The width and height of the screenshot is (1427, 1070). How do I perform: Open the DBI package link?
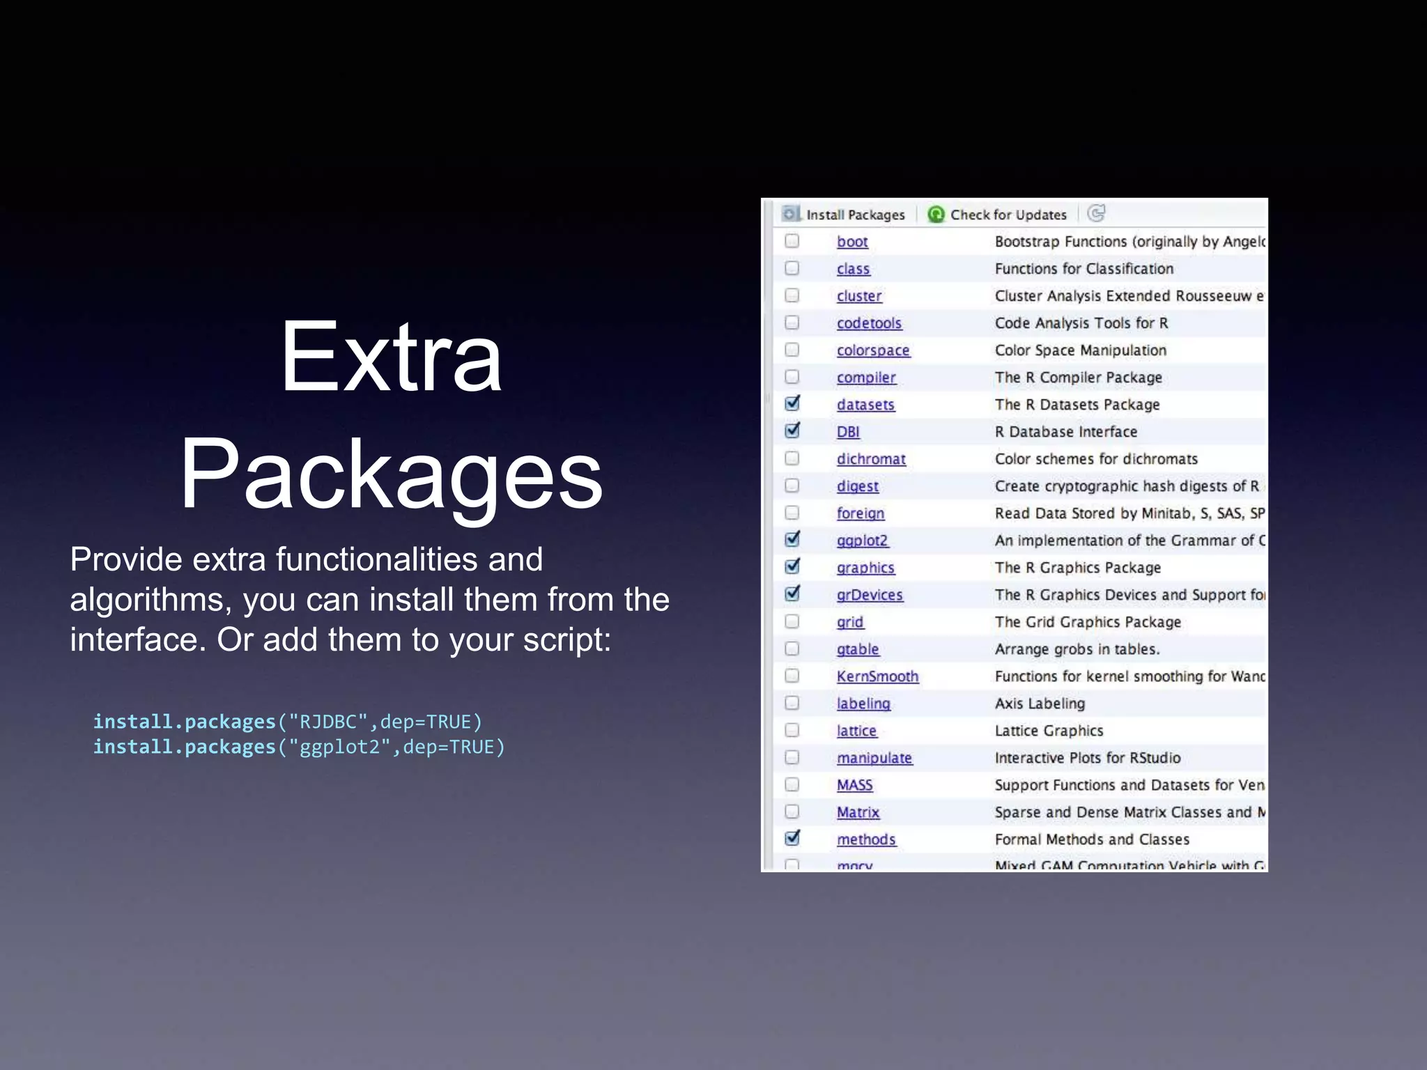(848, 432)
